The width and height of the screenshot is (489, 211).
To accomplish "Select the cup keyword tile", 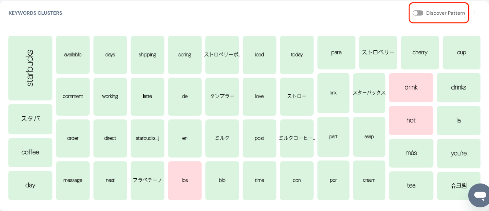I will (x=461, y=53).
